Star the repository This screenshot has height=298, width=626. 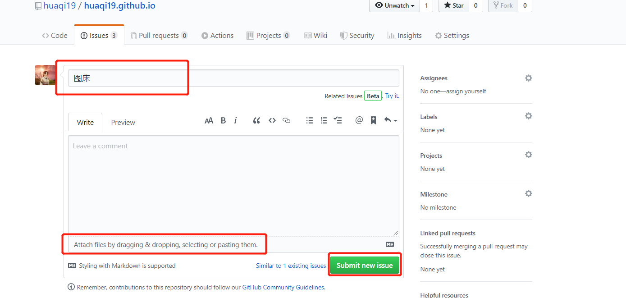point(454,5)
